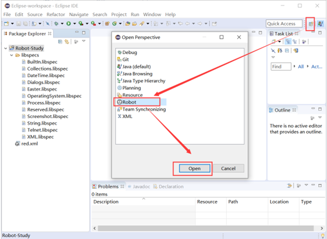Screen dimensions: 327x239
Task: Open the Refactor menu
Action: click(56, 14)
